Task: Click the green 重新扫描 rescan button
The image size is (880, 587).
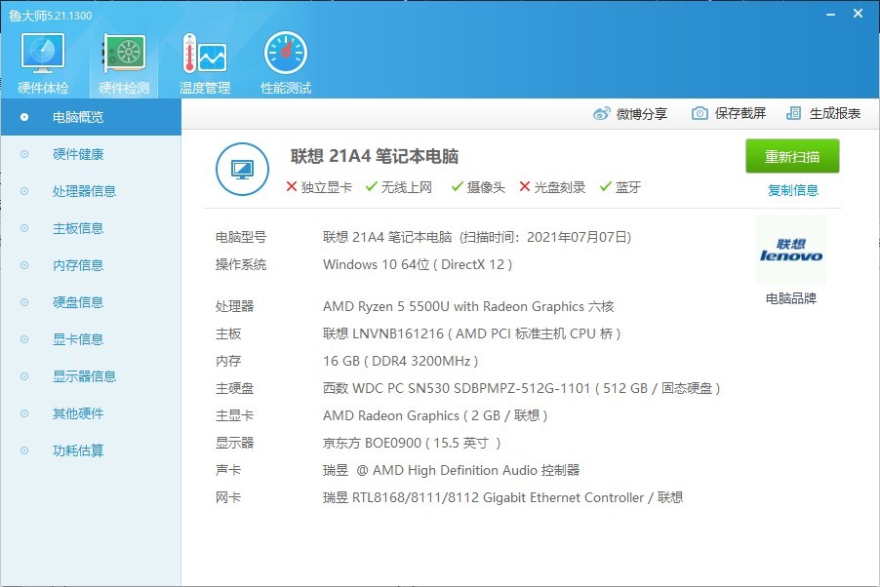Action: [792, 156]
